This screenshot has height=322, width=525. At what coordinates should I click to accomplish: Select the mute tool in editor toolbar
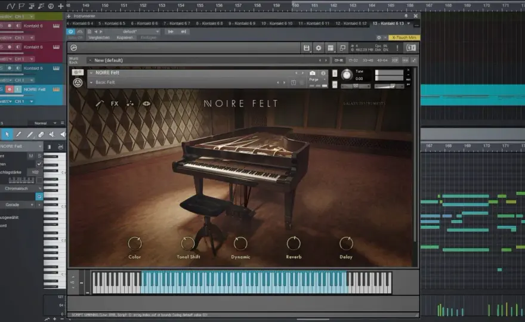pos(52,135)
